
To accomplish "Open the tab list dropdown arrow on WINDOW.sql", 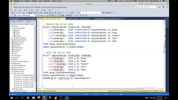I will coord(62,19).
